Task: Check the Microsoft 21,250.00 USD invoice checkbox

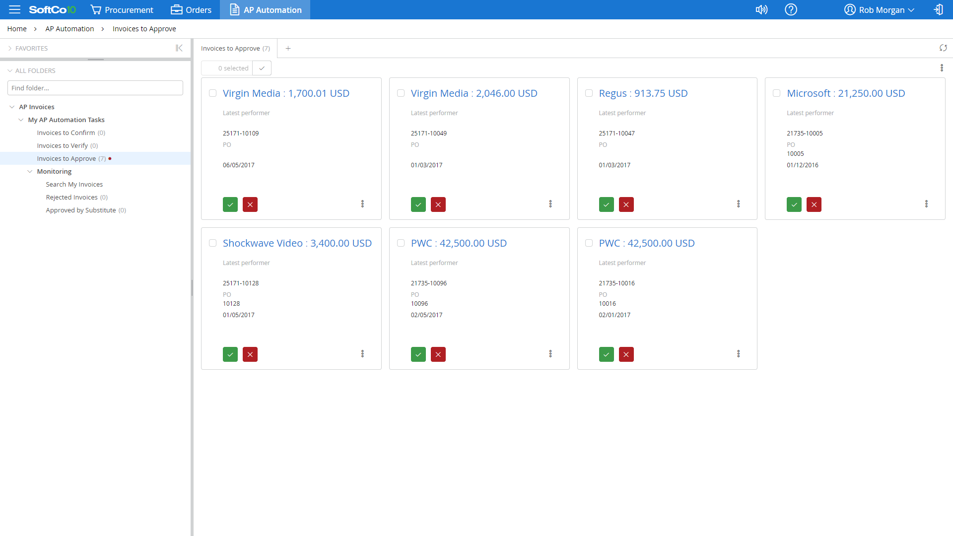Action: pyautogui.click(x=776, y=93)
